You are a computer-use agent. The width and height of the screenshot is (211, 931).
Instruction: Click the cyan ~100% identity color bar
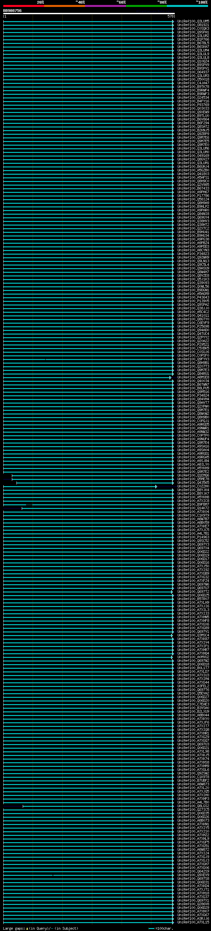click(x=187, y=6)
